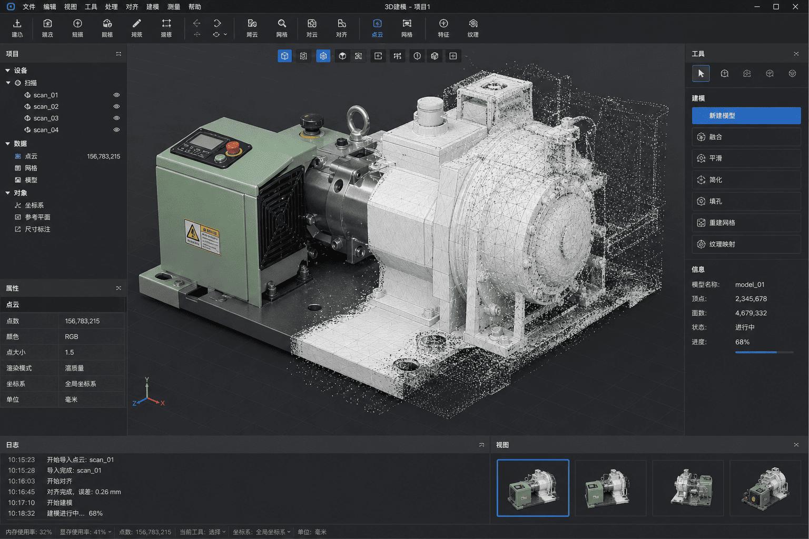Click the 简化 button
The image size is (809, 539).
[746, 180]
